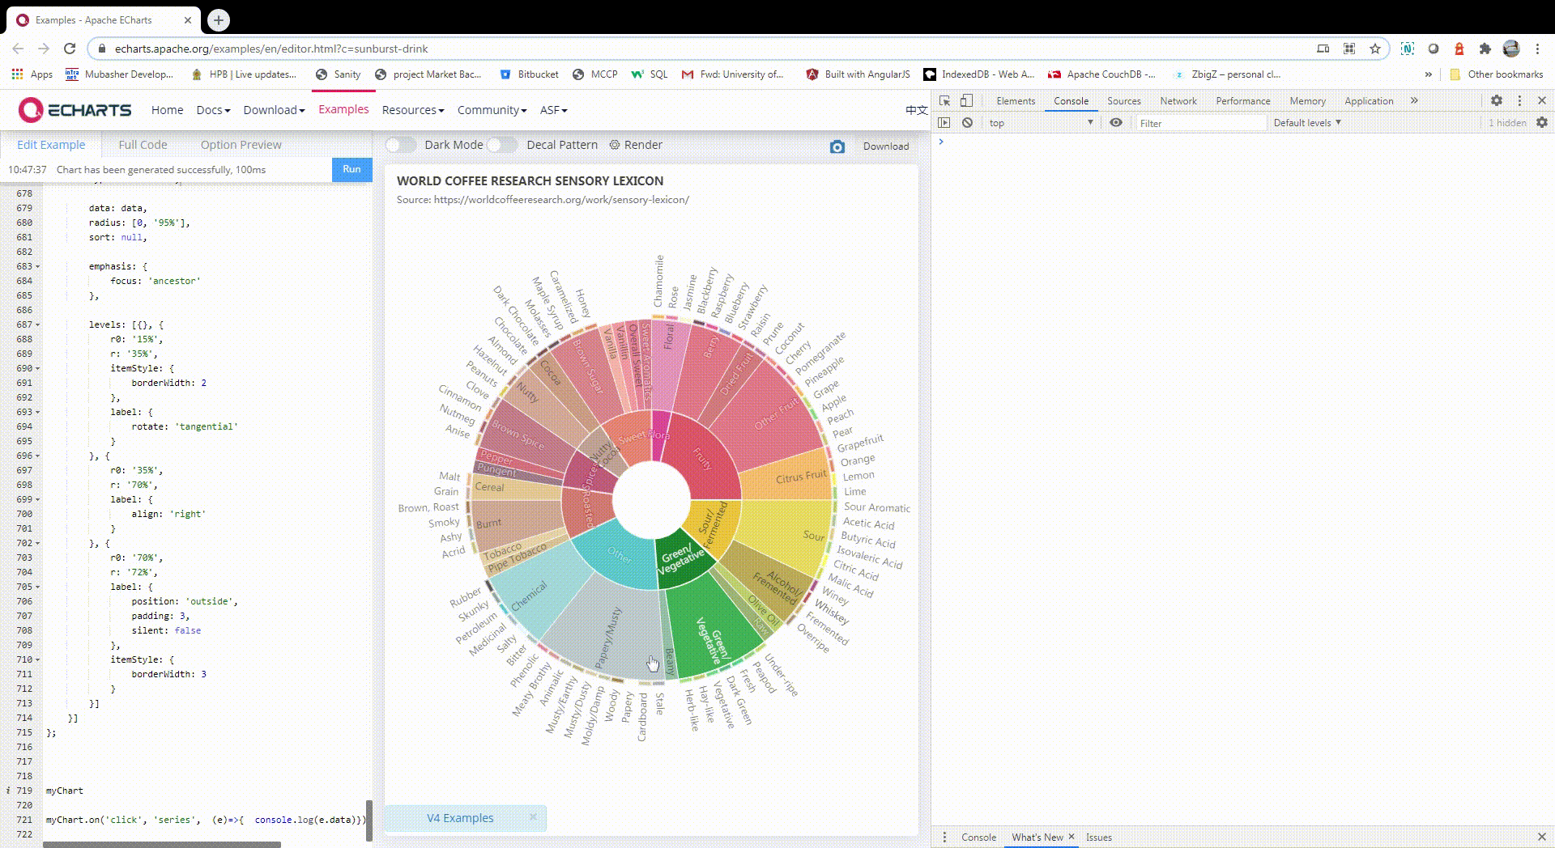Go back to previous page

[x=18, y=49]
